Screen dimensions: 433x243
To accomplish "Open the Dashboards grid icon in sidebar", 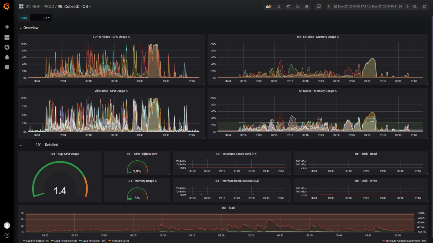I will (x=7, y=37).
